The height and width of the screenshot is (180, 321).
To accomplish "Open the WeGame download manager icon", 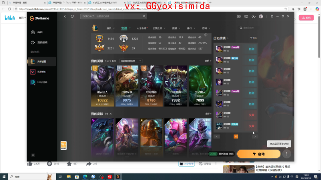I will coord(254,16).
